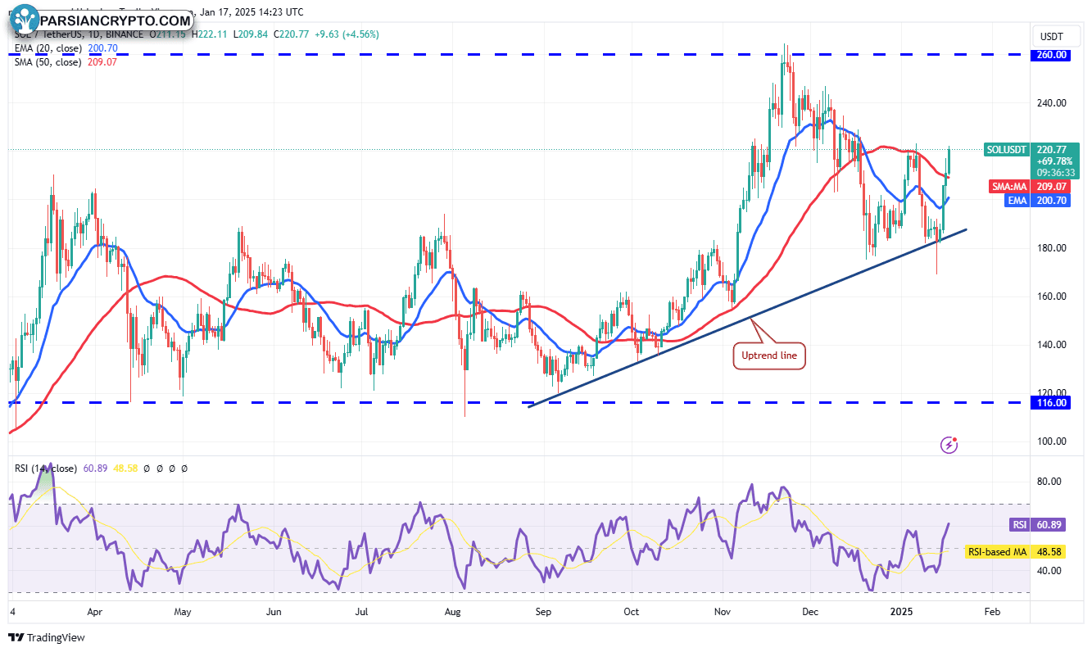1092x652 pixels.
Task: Click the purple RSI axis label
Action: click(x=1020, y=525)
